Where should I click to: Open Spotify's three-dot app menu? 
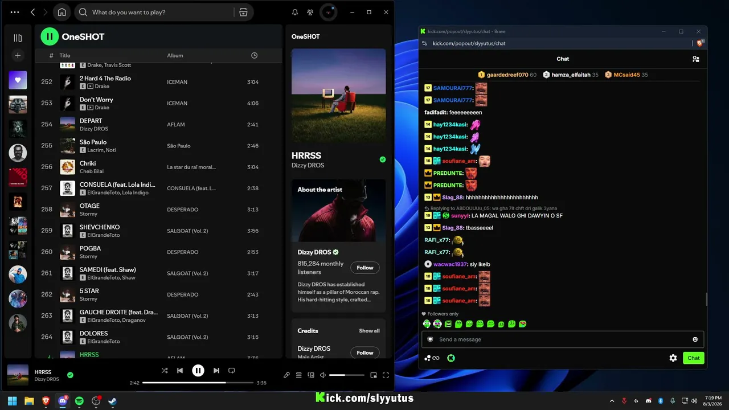pyautogui.click(x=15, y=12)
